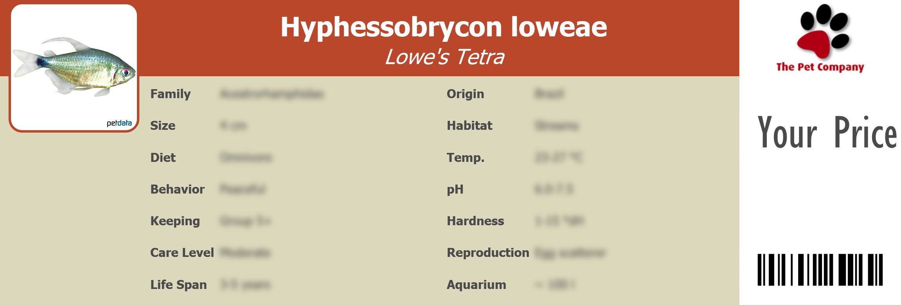
Task: Select the Keeping label
Action: pos(175,221)
